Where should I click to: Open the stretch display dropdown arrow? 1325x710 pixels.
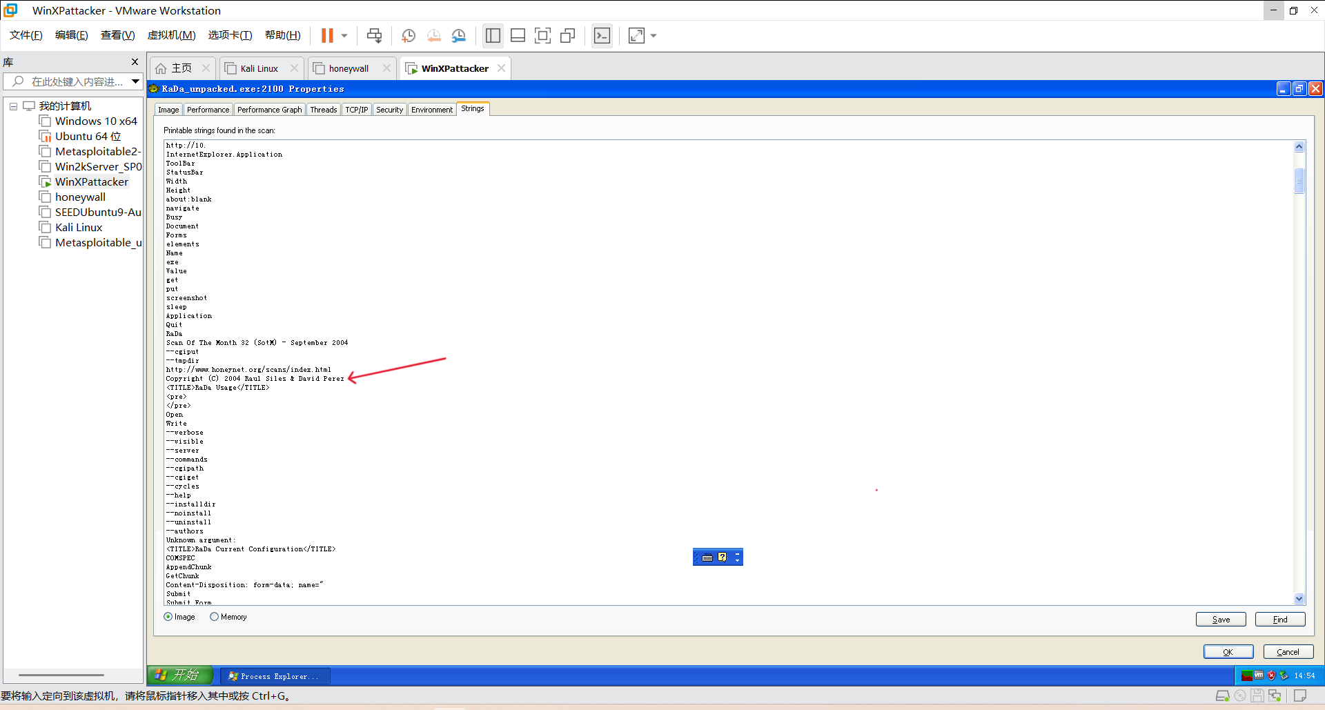click(654, 35)
